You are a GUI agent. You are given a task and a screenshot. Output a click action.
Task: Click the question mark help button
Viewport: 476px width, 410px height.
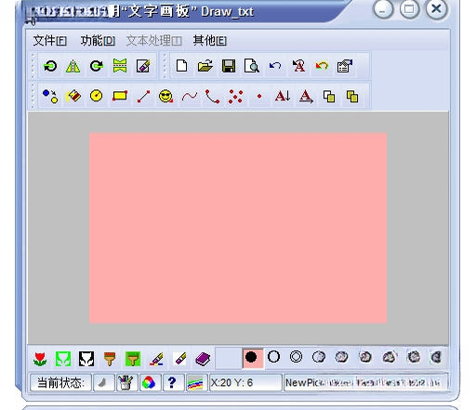pos(172,383)
